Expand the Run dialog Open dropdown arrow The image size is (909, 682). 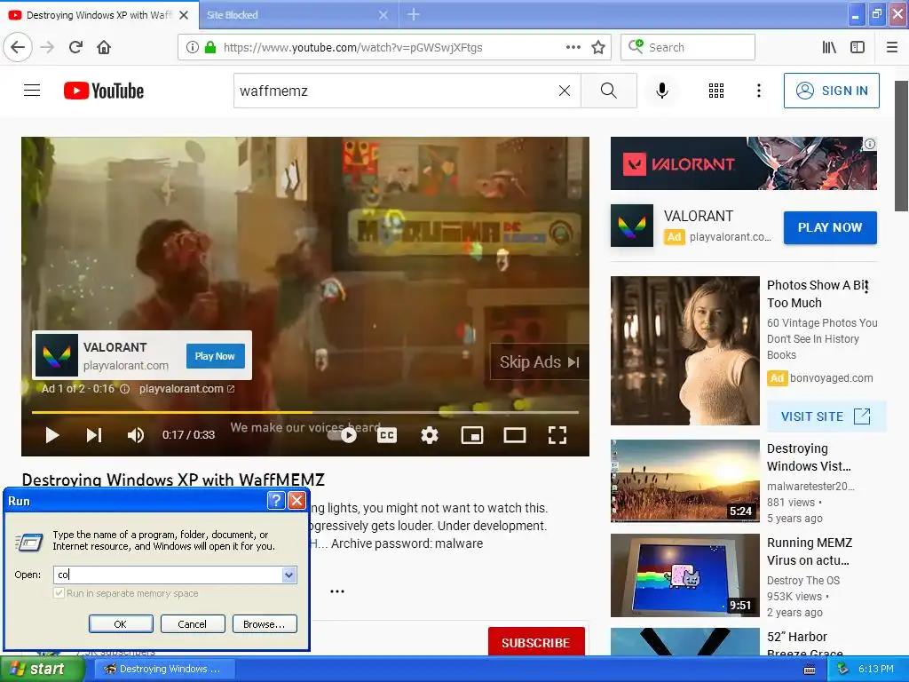click(289, 575)
